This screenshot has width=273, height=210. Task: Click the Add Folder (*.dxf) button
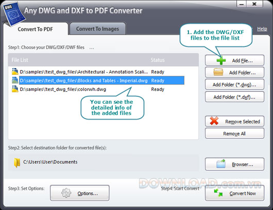pyautogui.click(x=234, y=97)
